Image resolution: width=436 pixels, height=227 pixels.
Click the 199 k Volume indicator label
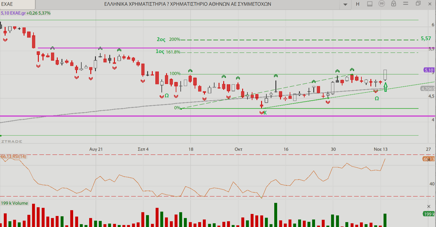[15, 203]
